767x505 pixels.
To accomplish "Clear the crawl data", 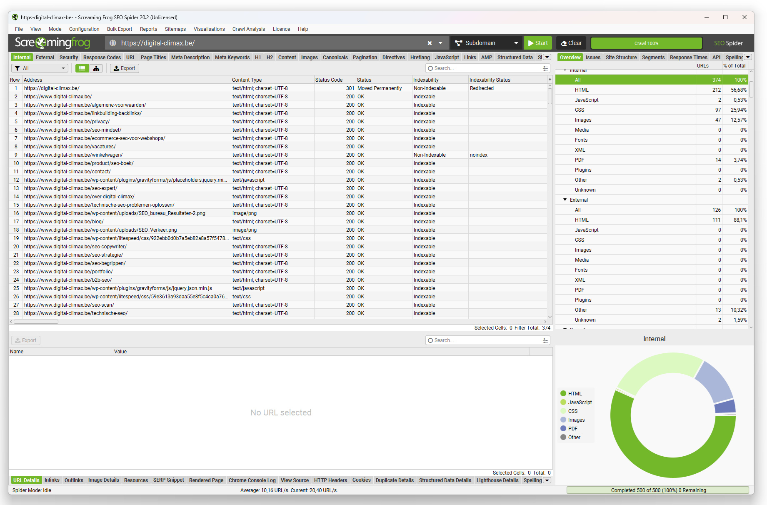I will pyautogui.click(x=571, y=43).
